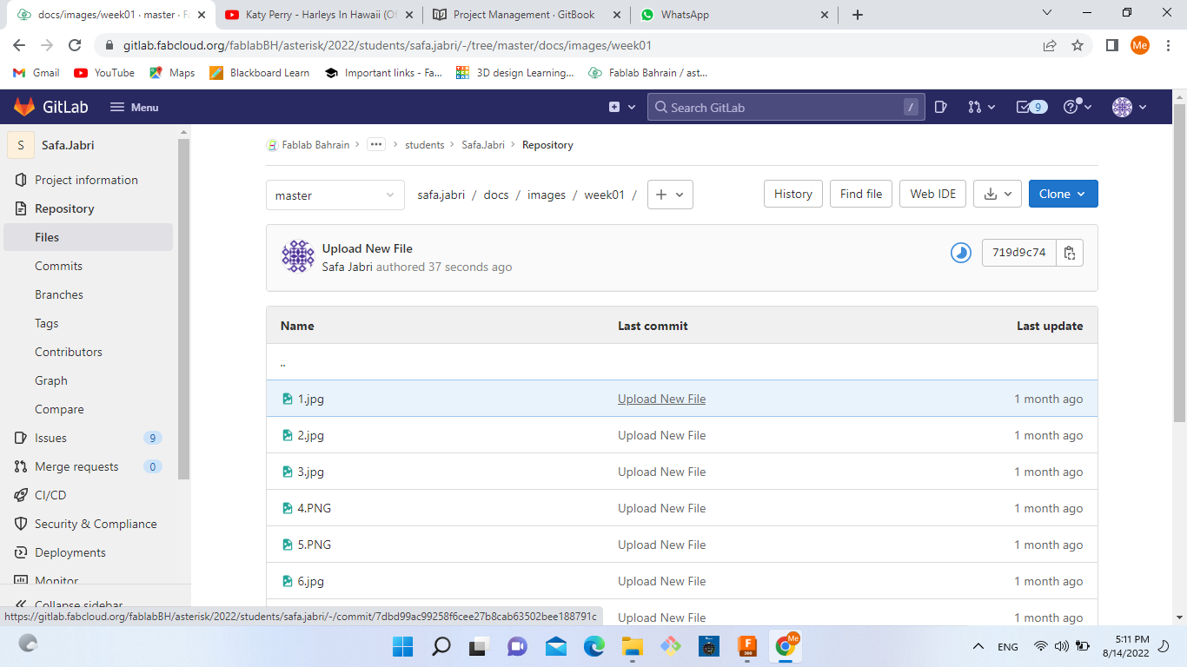
Task: Open the master branch dropdown
Action: pos(335,195)
